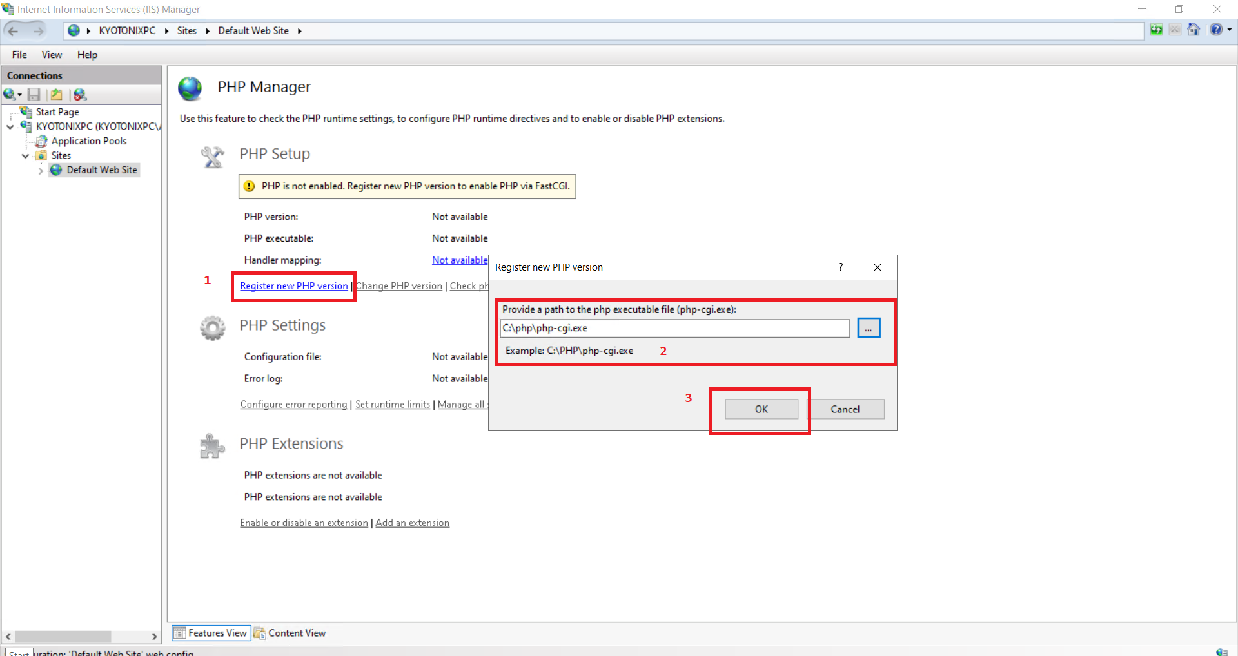Click the Application Pools tree icon
The height and width of the screenshot is (656, 1238).
[x=41, y=141]
